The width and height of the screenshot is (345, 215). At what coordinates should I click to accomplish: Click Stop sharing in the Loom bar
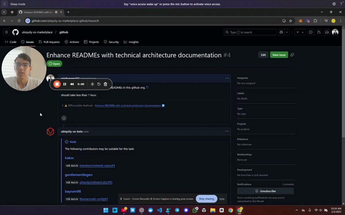(x=206, y=199)
